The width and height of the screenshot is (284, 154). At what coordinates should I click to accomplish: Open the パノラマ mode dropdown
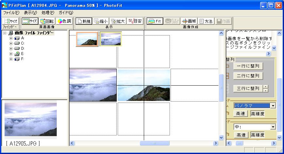click(273, 105)
